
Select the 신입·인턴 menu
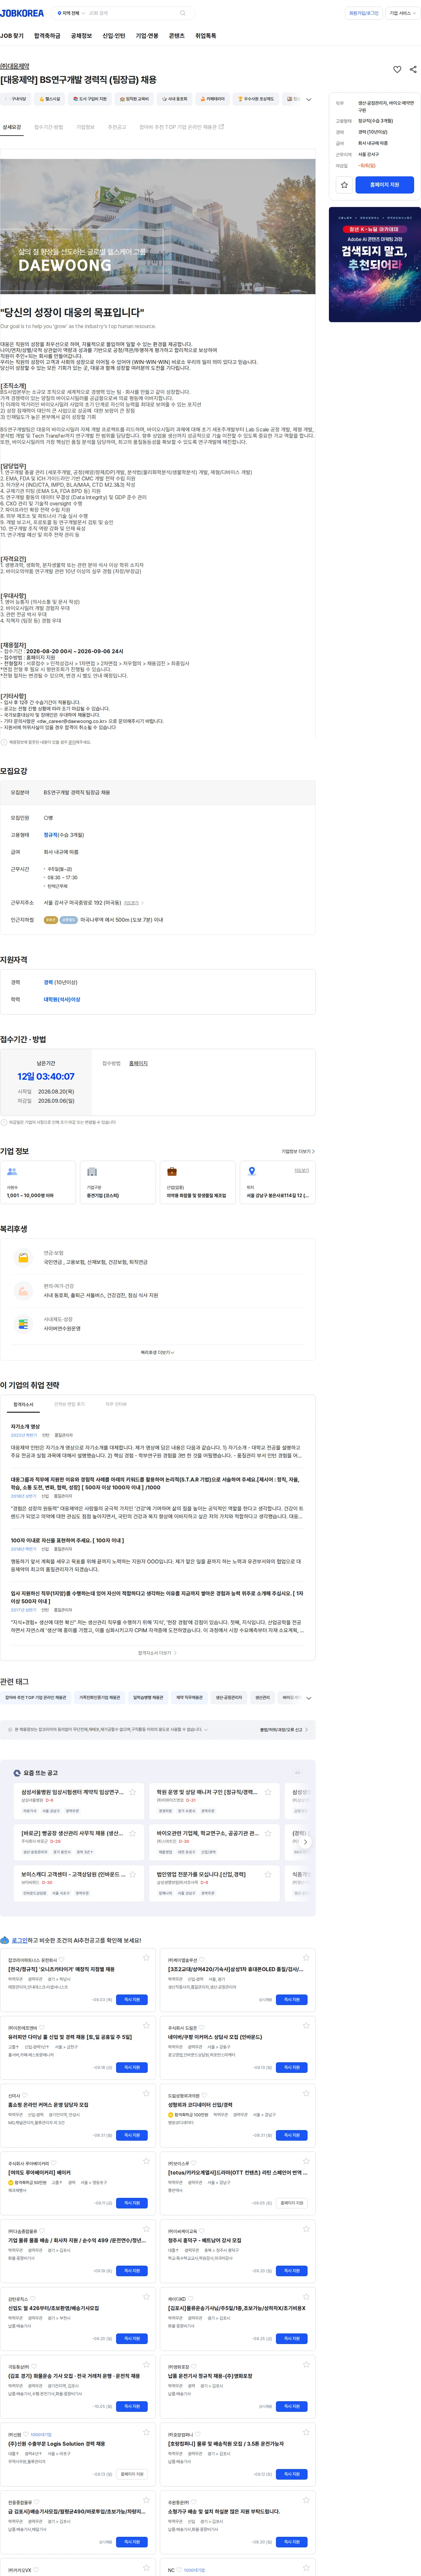(114, 36)
